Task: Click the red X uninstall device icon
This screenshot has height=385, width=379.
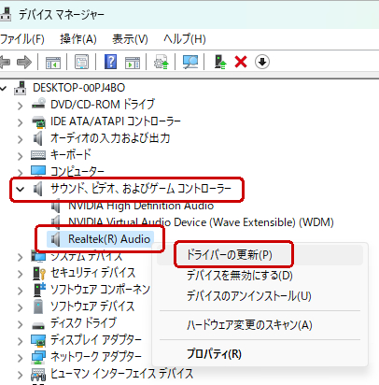Action: pyautogui.click(x=241, y=62)
